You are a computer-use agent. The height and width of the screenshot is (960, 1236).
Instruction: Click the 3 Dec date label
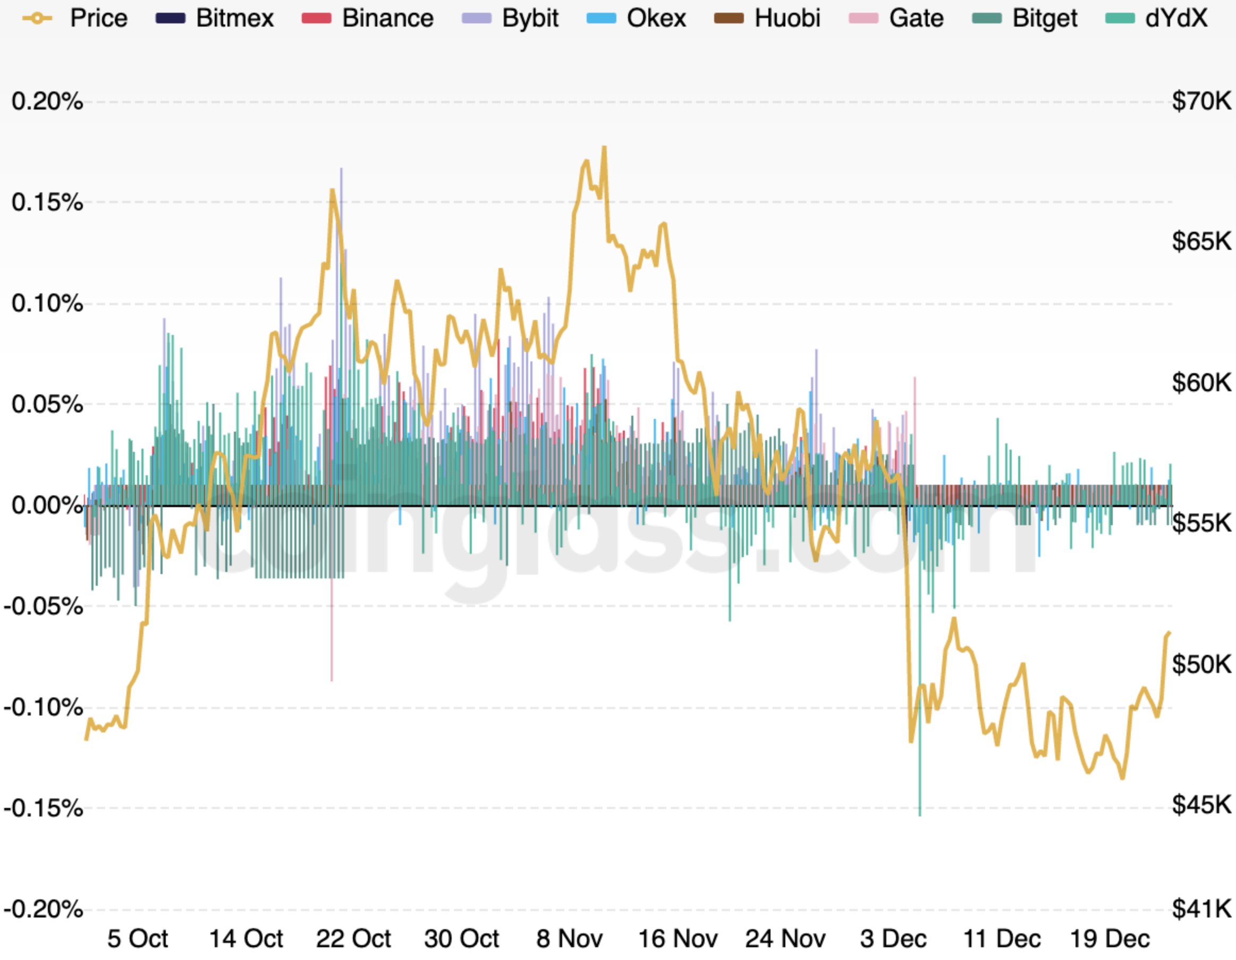(x=893, y=939)
